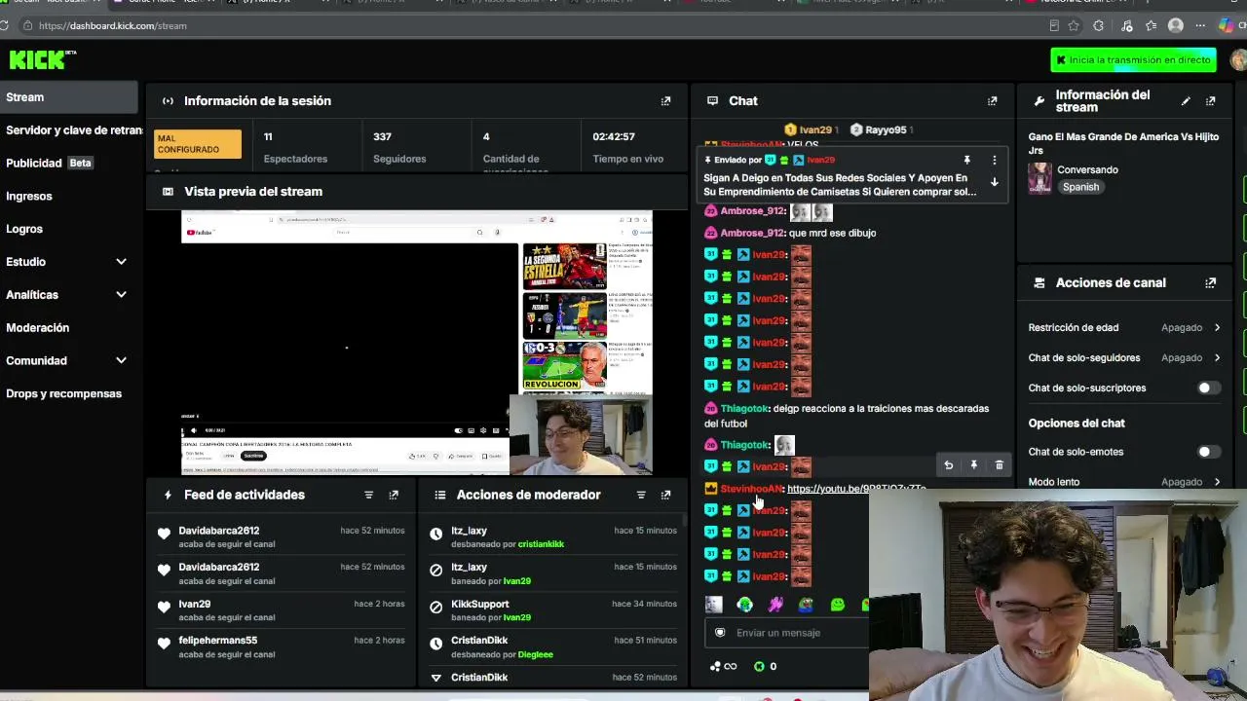Click the Spanish language tag

coord(1080,187)
